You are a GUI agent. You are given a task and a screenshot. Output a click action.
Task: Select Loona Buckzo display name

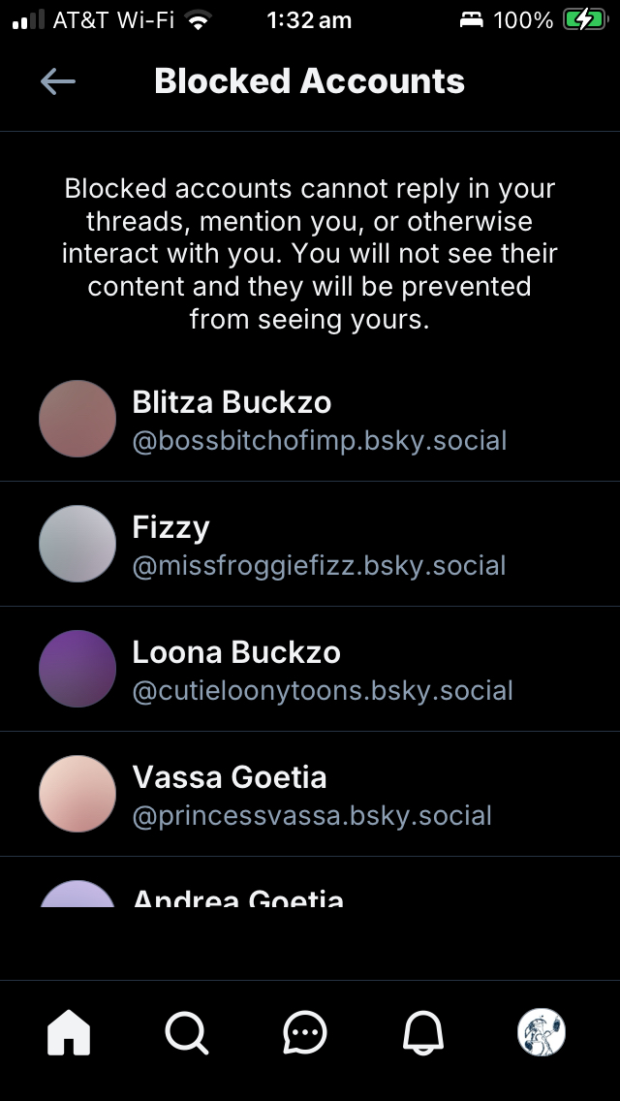pos(236,652)
